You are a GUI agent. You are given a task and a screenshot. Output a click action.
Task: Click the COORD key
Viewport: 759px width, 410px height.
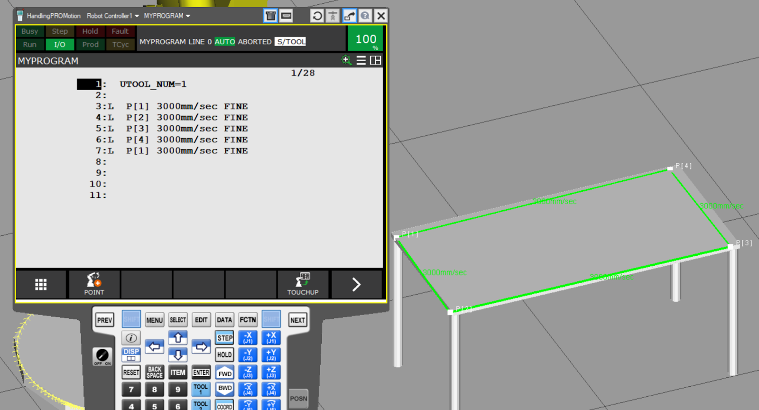pyautogui.click(x=225, y=405)
